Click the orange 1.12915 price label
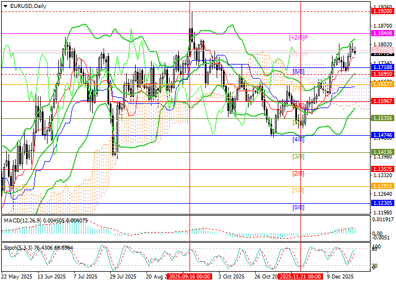396x283 pixels. pyautogui.click(x=383, y=186)
